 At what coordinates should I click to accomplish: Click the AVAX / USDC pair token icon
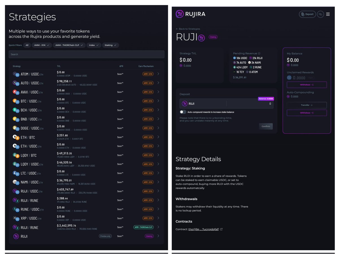click(16, 92)
